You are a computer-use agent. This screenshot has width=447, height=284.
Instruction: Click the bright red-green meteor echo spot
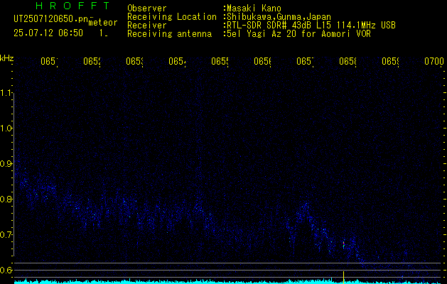point(344,244)
